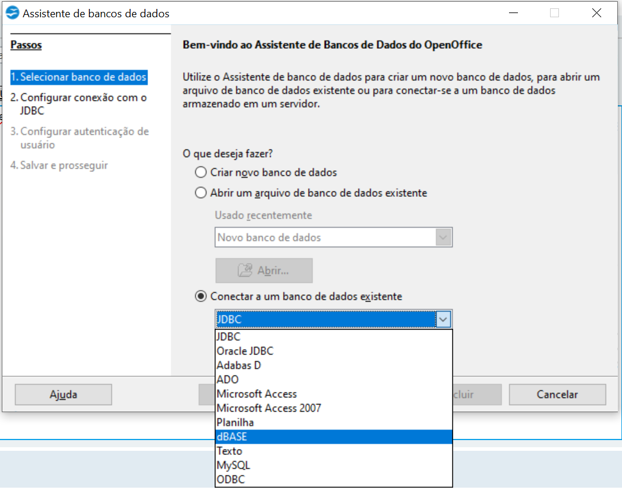Select Planilha from the list
Viewport: 622px width, 496px height.
(334, 423)
